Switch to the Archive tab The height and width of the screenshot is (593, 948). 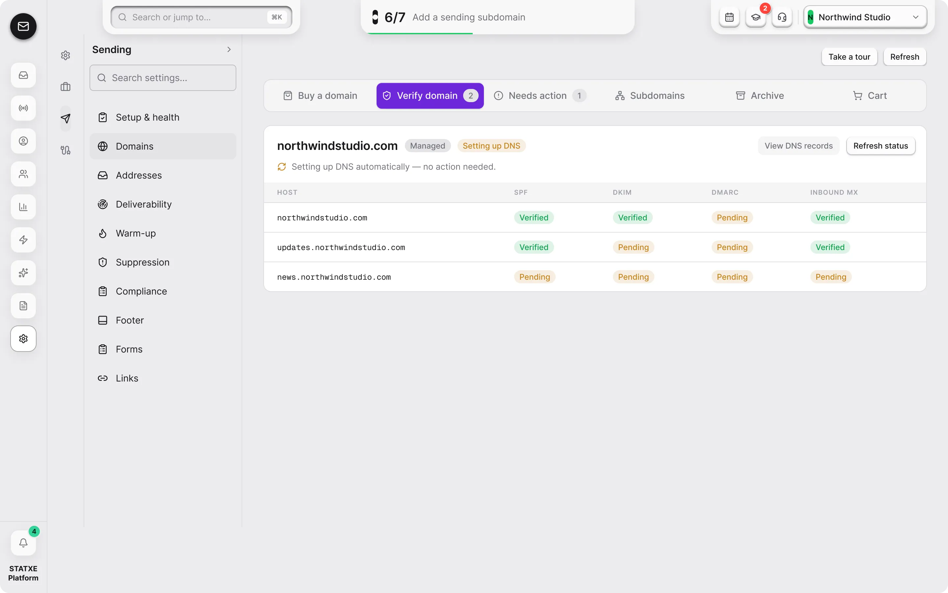click(760, 96)
